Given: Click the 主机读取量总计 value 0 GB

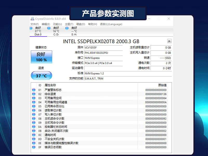Looking at the screenshot, I should 161,48.
